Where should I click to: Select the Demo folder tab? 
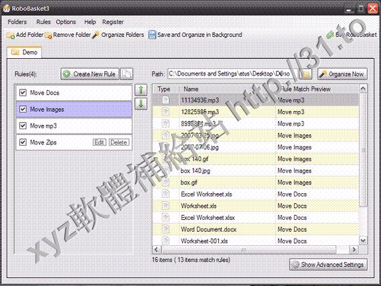(x=24, y=52)
